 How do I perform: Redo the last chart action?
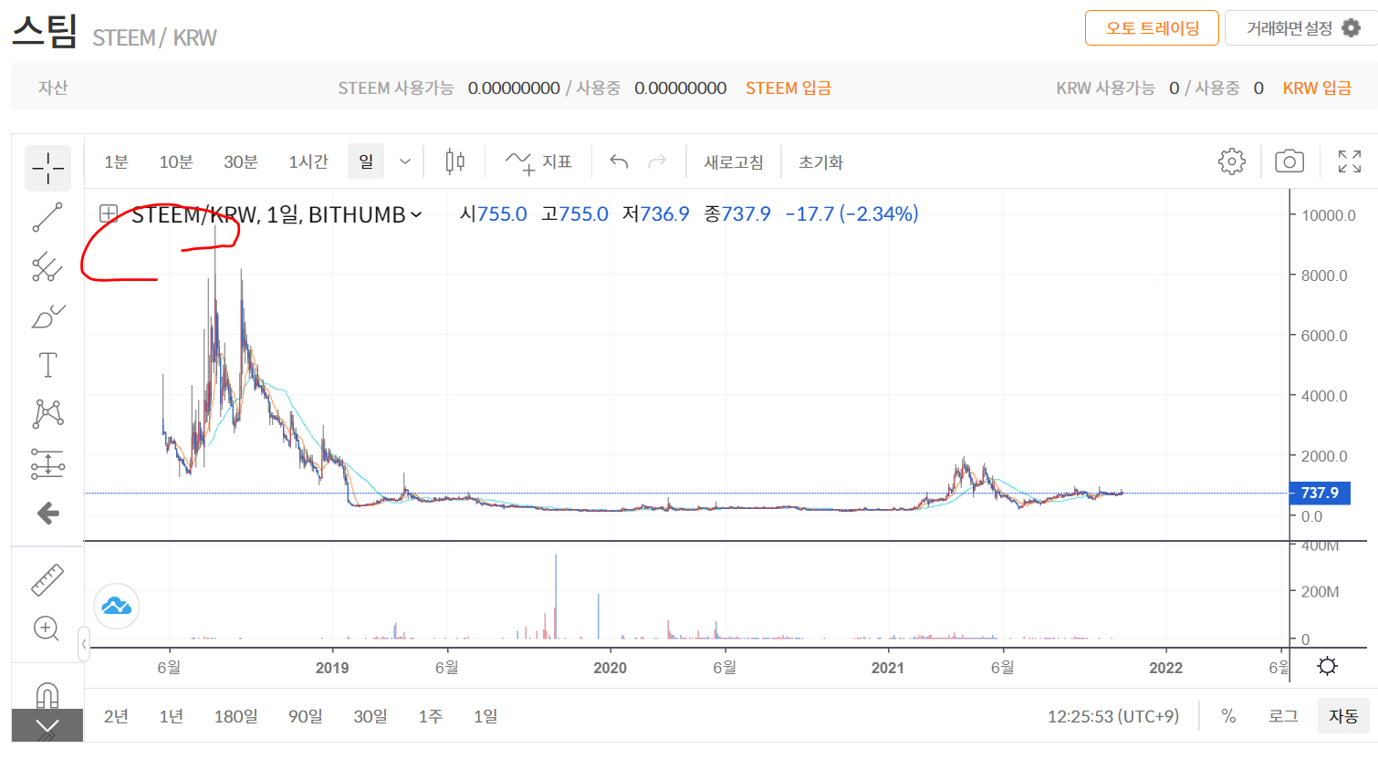tap(657, 162)
